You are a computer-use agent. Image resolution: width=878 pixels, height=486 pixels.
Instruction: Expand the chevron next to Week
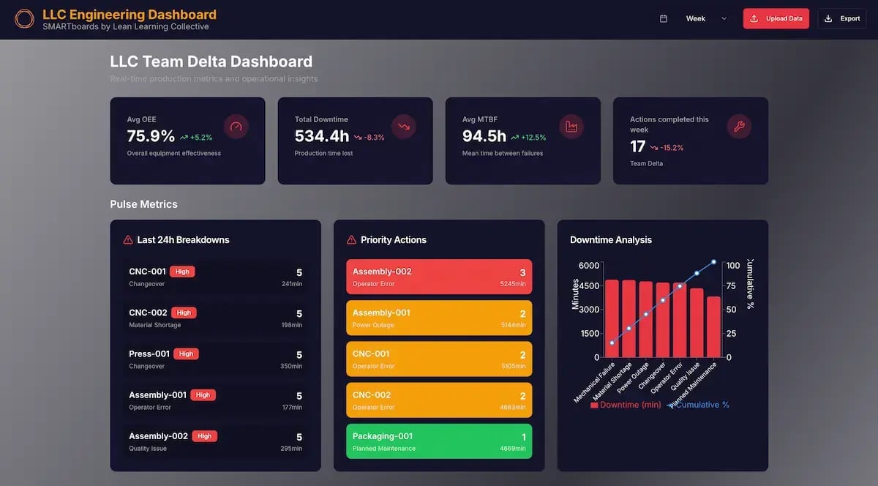[724, 19]
